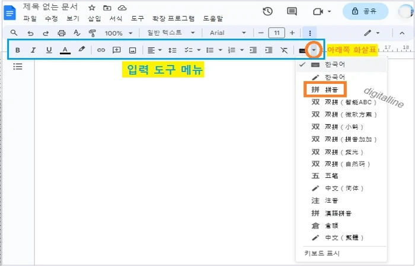
Task: Print the document
Action: 62,33
